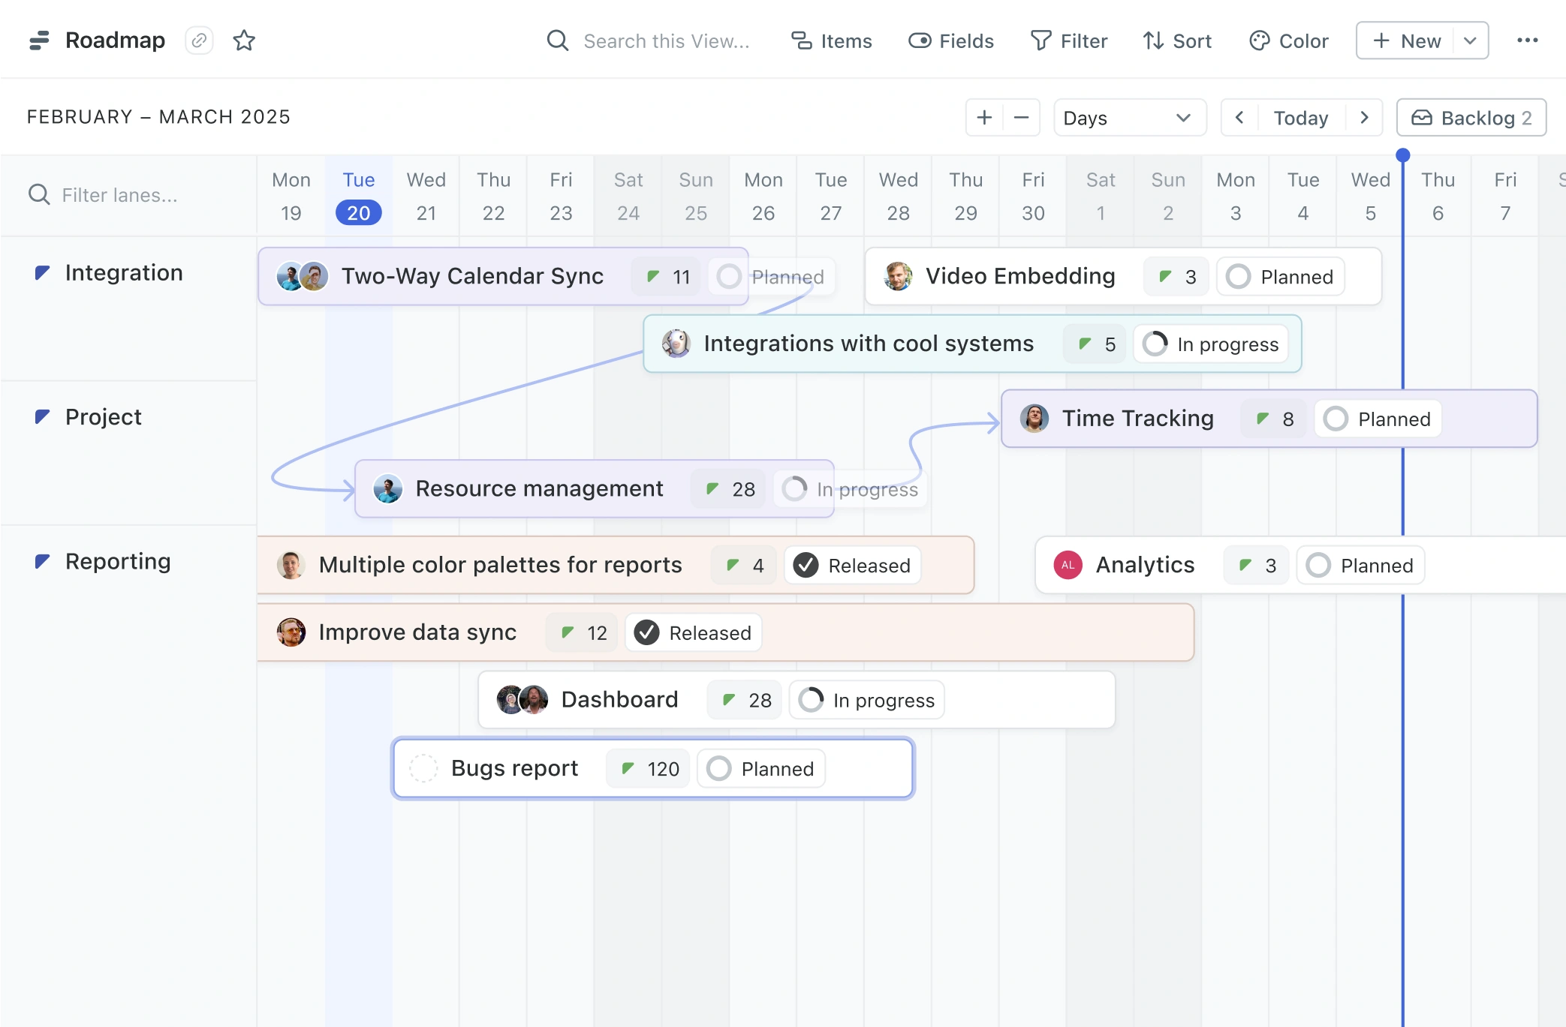Click the Filter lanes search field
Screen dimensions: 1566x1027
click(120, 195)
